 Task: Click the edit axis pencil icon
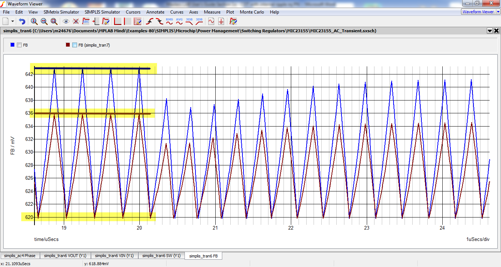138,21
